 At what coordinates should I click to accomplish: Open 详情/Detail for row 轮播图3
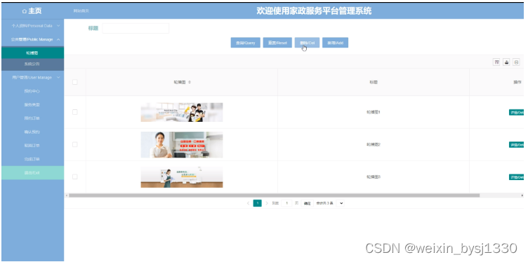(517, 177)
